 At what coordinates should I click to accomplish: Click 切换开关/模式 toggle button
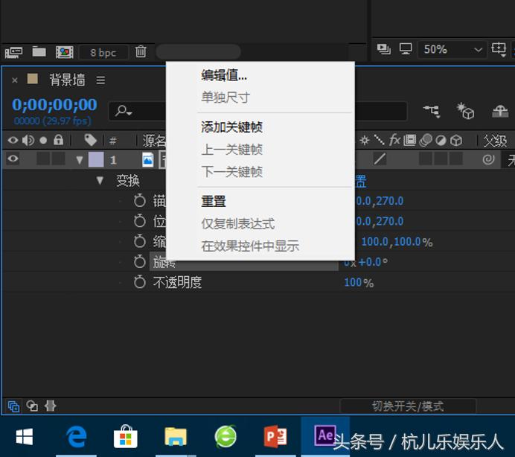[408, 406]
